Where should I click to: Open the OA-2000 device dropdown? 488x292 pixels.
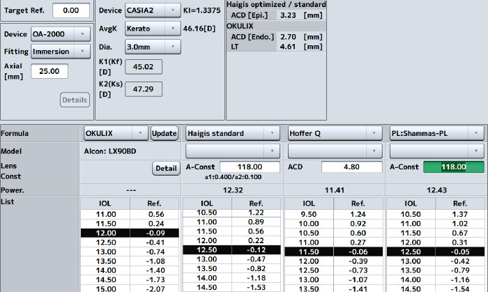point(61,34)
